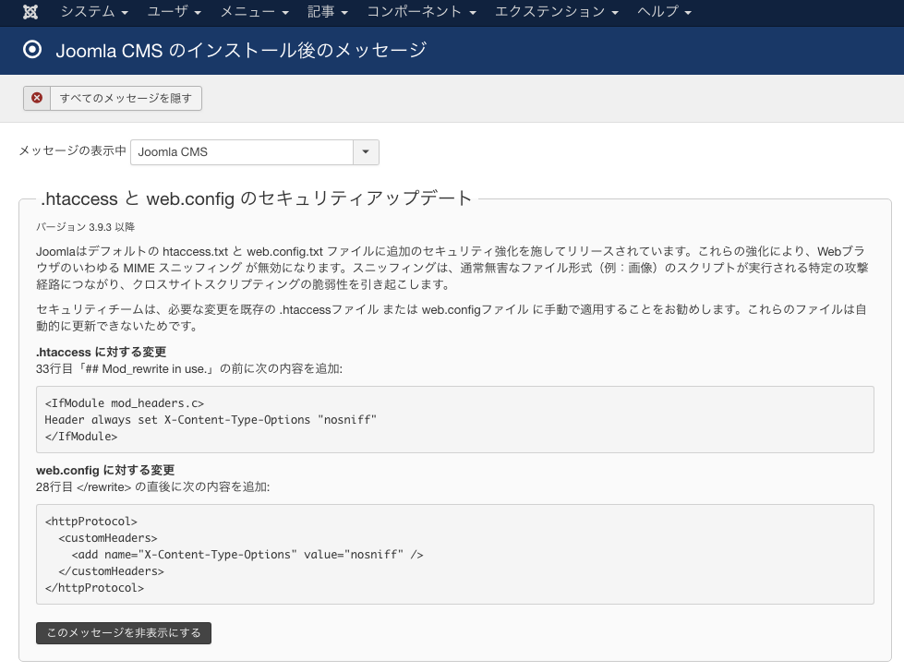Open the ヘルプ menu
This screenshot has width=904, height=672.
click(664, 12)
